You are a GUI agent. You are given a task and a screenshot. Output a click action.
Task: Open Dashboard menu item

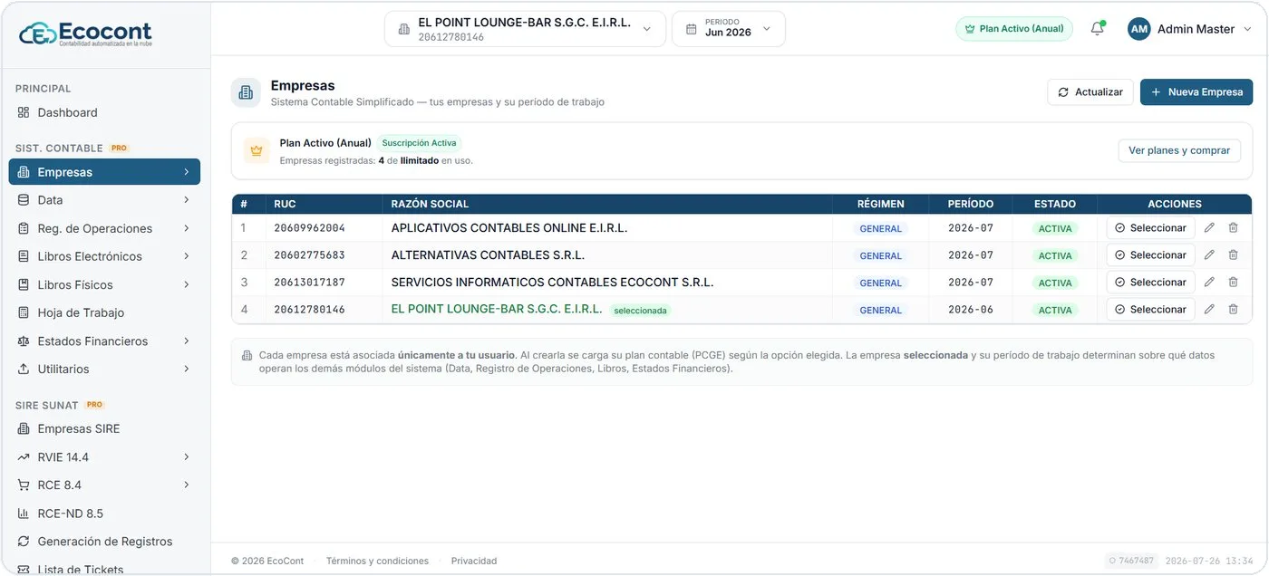click(104, 113)
